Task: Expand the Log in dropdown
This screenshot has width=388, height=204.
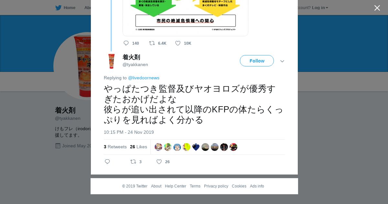Action: click(x=320, y=8)
